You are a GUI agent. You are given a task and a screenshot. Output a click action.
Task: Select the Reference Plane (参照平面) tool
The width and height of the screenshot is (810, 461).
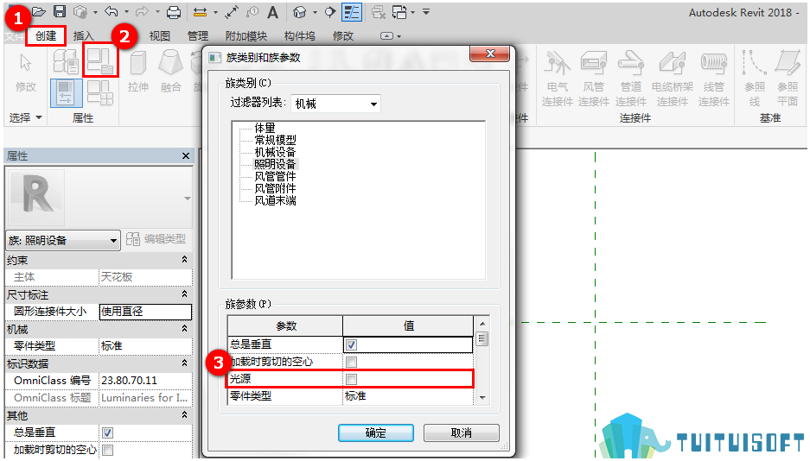pos(788,79)
